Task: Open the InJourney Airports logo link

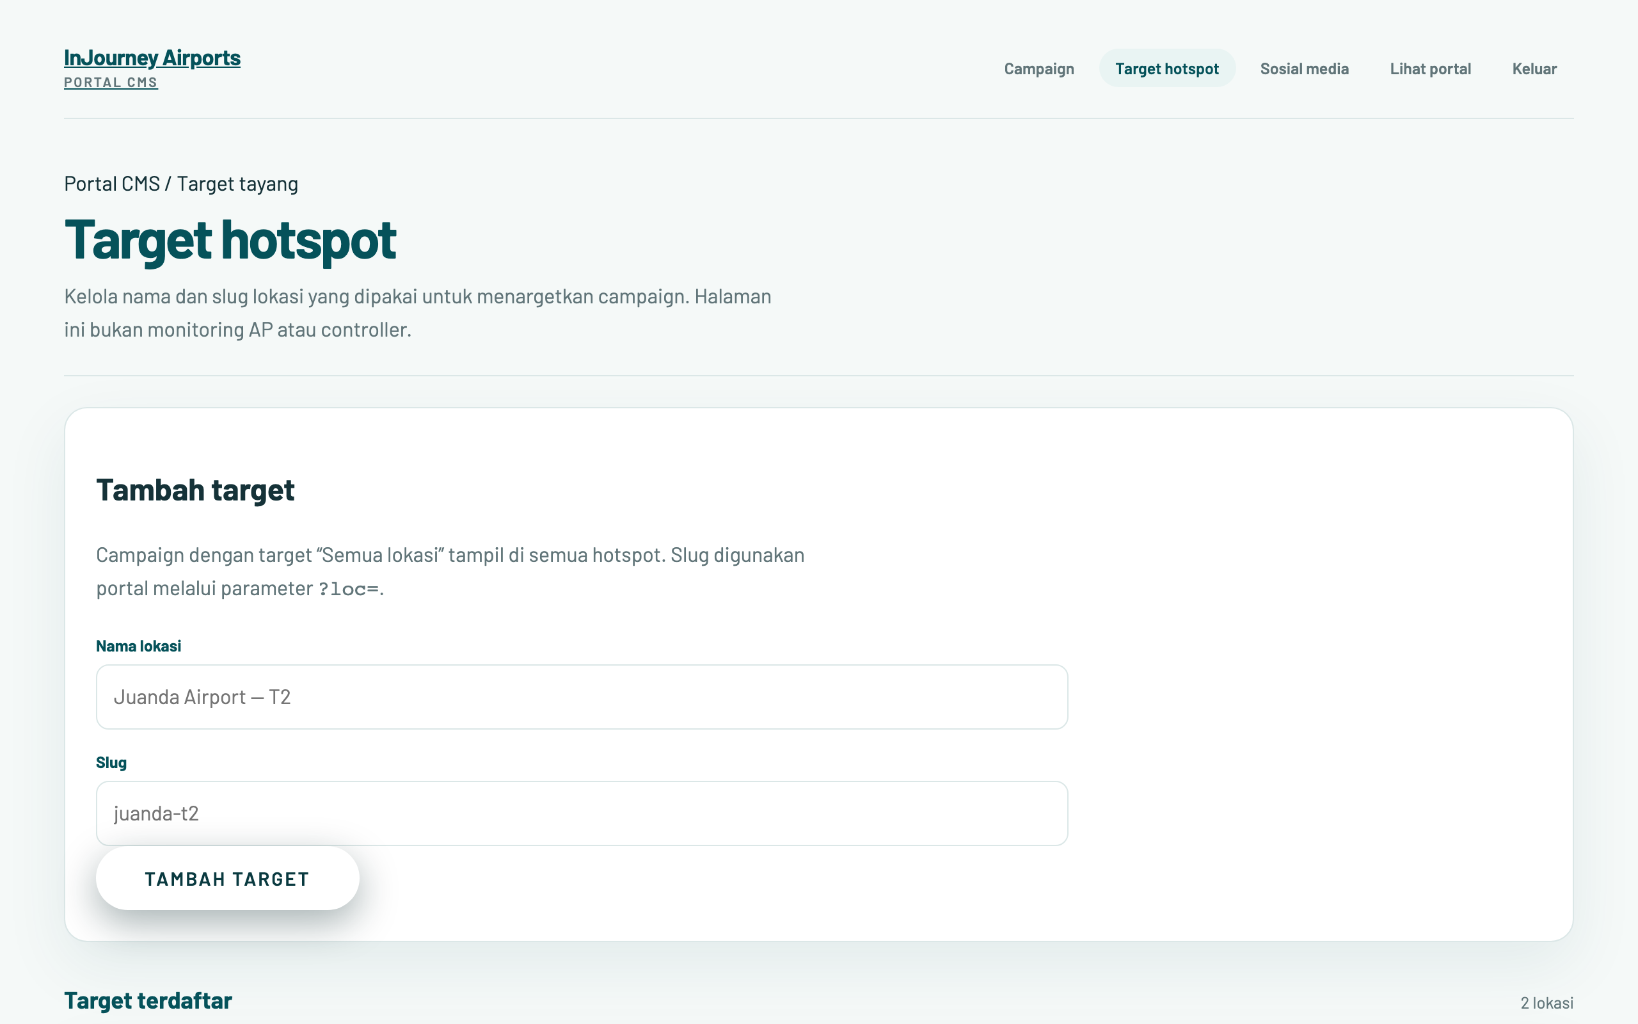Action: 152,58
